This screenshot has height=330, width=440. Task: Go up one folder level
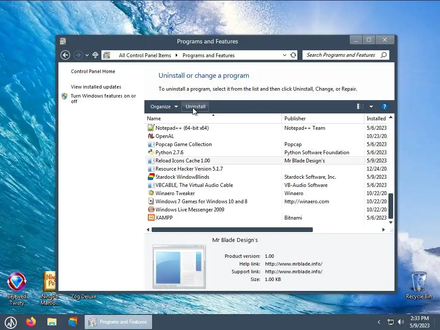(x=95, y=55)
